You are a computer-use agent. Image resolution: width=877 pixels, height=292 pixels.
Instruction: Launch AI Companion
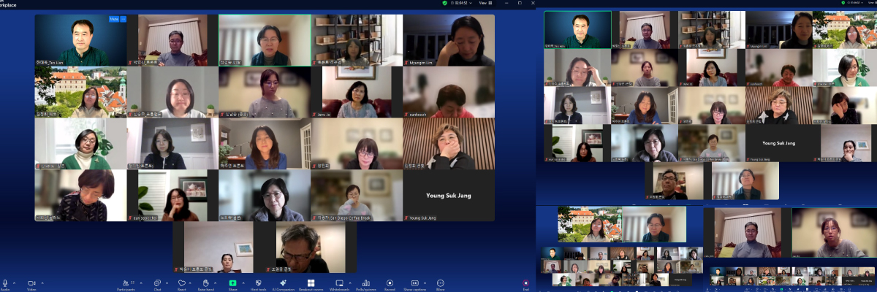[x=283, y=283]
